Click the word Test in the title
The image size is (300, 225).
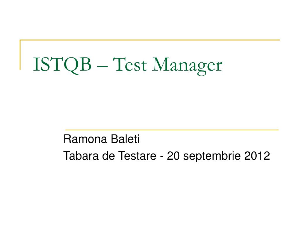130,64
